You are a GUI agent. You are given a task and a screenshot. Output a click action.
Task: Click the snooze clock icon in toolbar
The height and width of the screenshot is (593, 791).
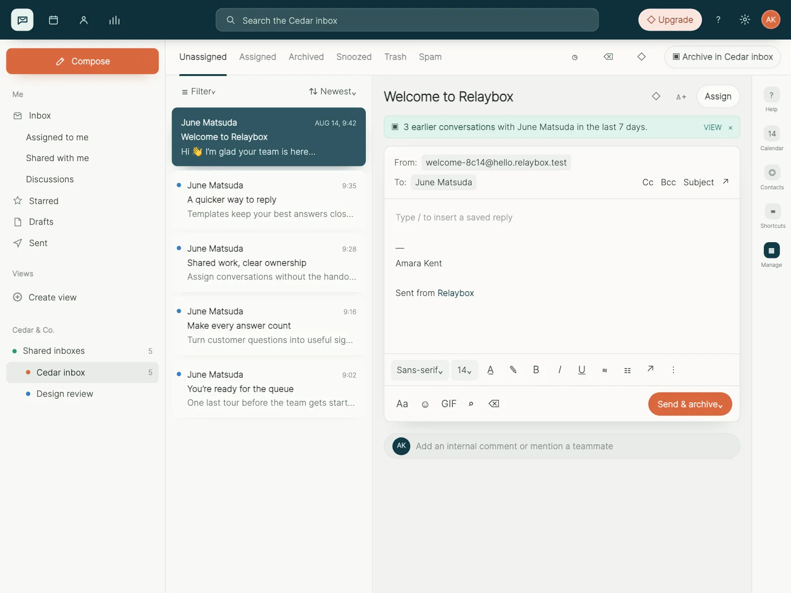[x=574, y=57]
